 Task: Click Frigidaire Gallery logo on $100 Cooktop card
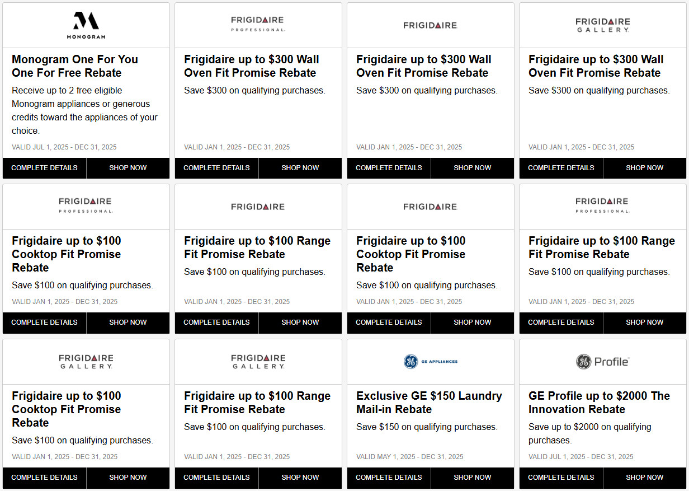pyautogui.click(x=86, y=361)
